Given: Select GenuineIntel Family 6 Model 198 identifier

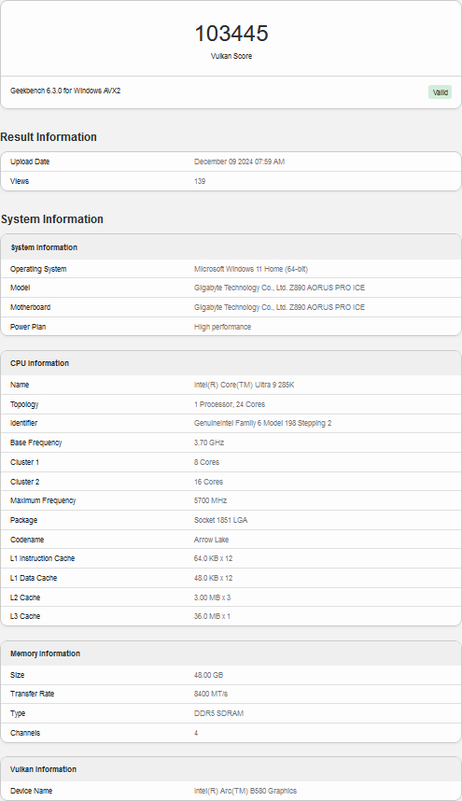Looking at the screenshot, I should 262,424.
